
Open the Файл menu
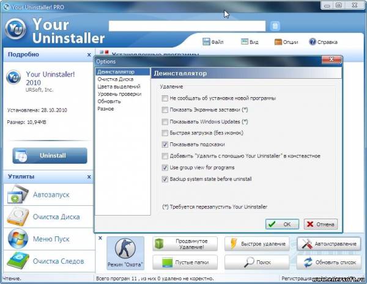[x=213, y=42]
